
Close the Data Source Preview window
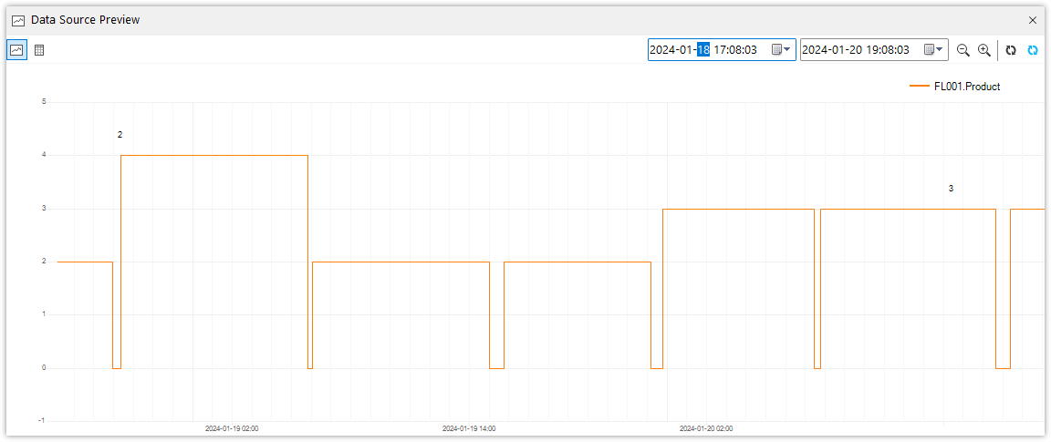[x=1033, y=20]
